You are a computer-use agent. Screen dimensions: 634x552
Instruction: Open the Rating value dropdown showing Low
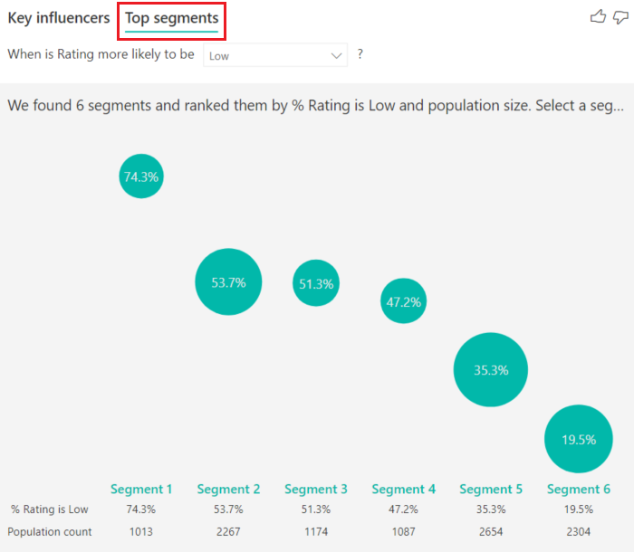pos(275,55)
